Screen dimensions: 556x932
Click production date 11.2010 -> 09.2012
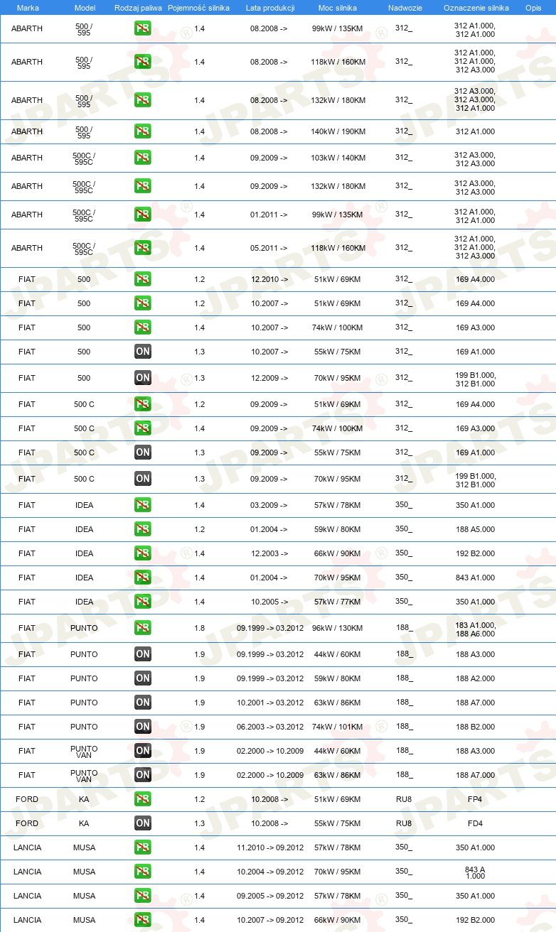(270, 847)
